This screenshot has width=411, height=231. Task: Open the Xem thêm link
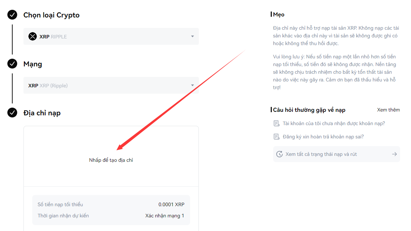click(x=388, y=110)
